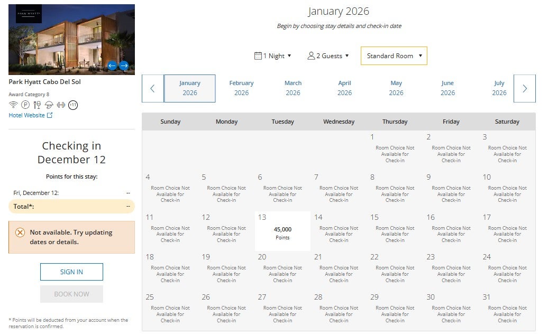Open the Standard Room dropdown
This screenshot has width=548, height=335.
[394, 55]
